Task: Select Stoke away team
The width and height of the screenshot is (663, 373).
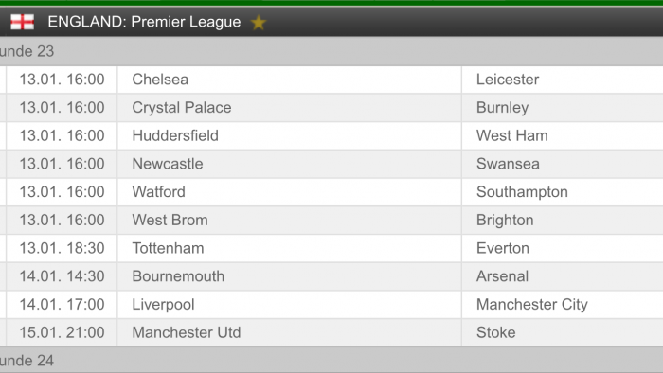Action: [496, 332]
